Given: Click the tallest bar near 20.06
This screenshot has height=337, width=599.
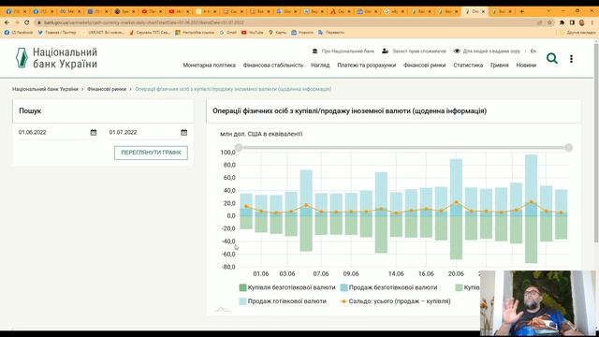Looking at the screenshot, I should [x=456, y=187].
